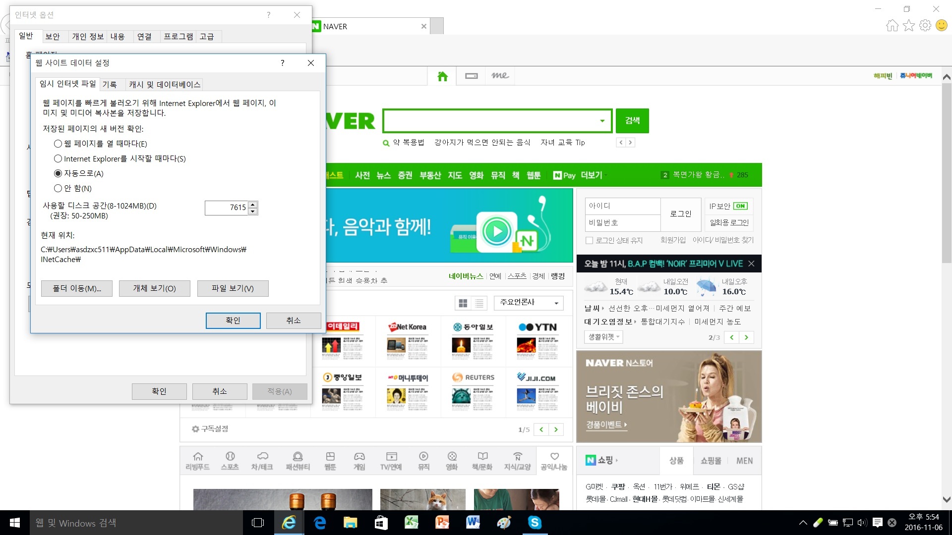The width and height of the screenshot is (952, 535).
Task: Check the '로그인 상태 유지' checkbox
Action: pyautogui.click(x=589, y=240)
